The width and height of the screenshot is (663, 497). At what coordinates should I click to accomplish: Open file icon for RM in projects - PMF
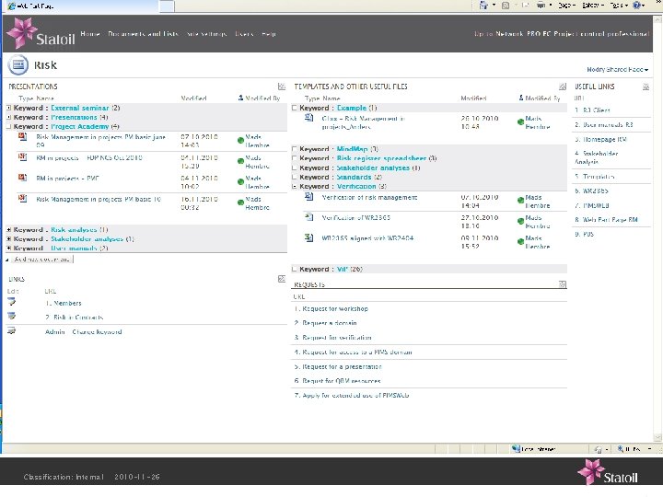[22, 178]
